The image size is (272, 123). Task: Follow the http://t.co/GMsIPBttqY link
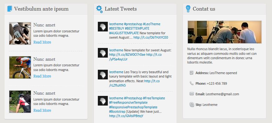click(x=126, y=116)
